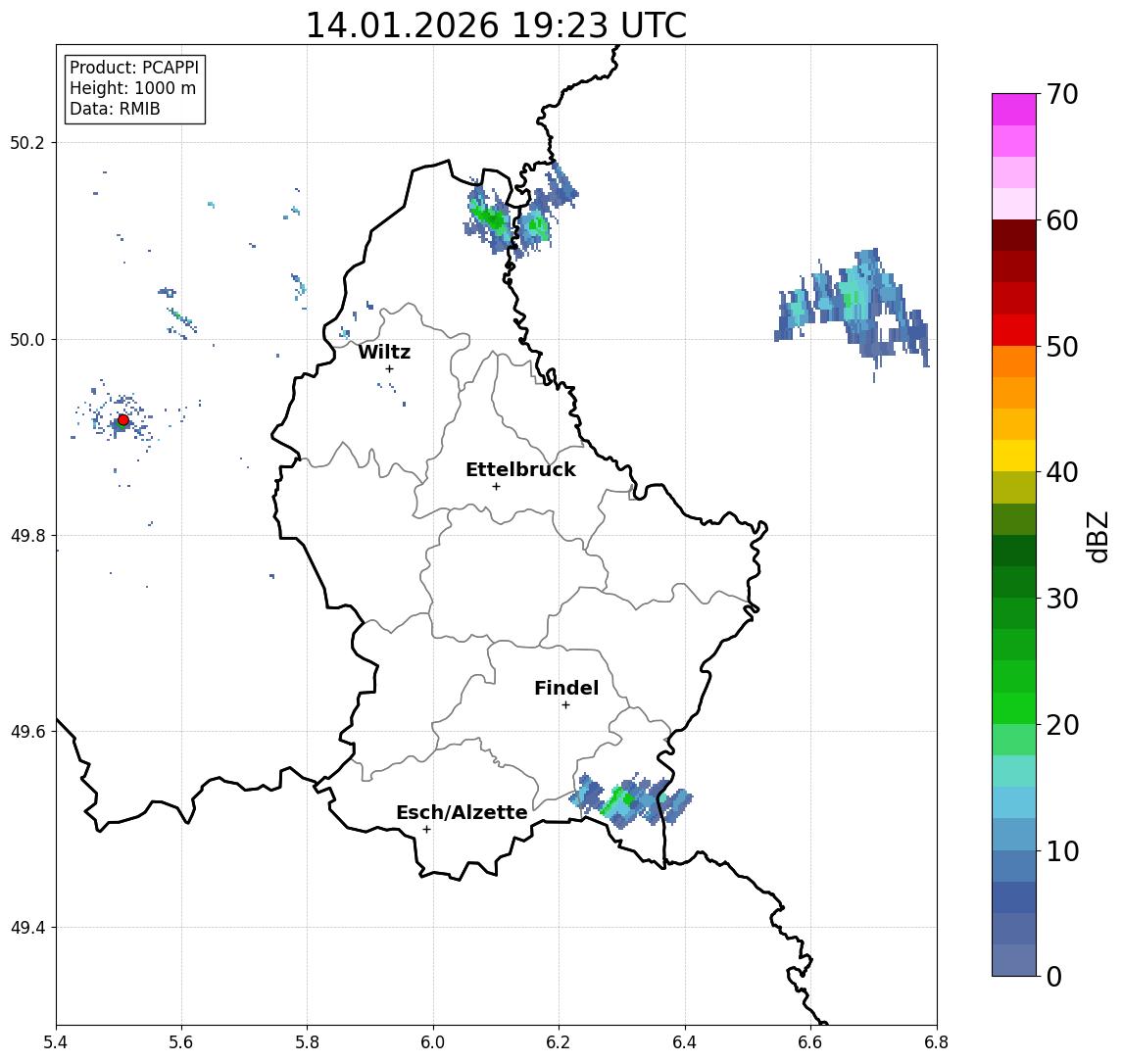Click the longitude tick label 6.0
This screenshot has width=1122, height=1062.
click(x=434, y=1042)
